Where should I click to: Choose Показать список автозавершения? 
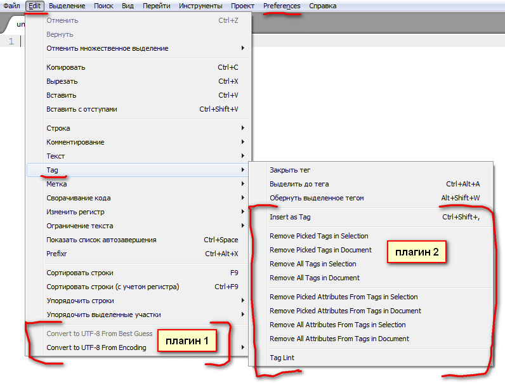pyautogui.click(x=138, y=240)
